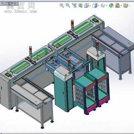
Task: Click the Apply Scene icon
Action: [118, 5]
